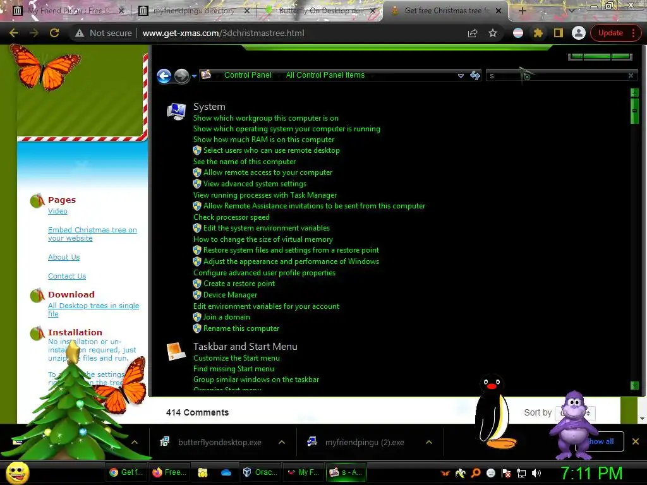Click Create a restore point
The width and height of the screenshot is (647, 485).
[x=239, y=284]
